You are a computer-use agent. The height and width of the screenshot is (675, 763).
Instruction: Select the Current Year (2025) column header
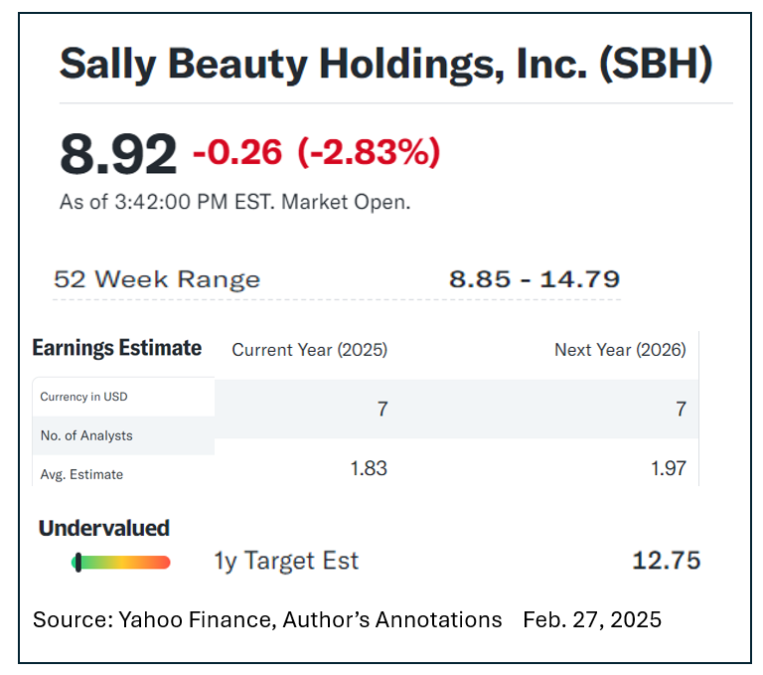coord(309,350)
